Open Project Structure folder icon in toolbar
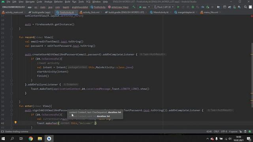Viewport: 253px width, 142px height. 218,7
